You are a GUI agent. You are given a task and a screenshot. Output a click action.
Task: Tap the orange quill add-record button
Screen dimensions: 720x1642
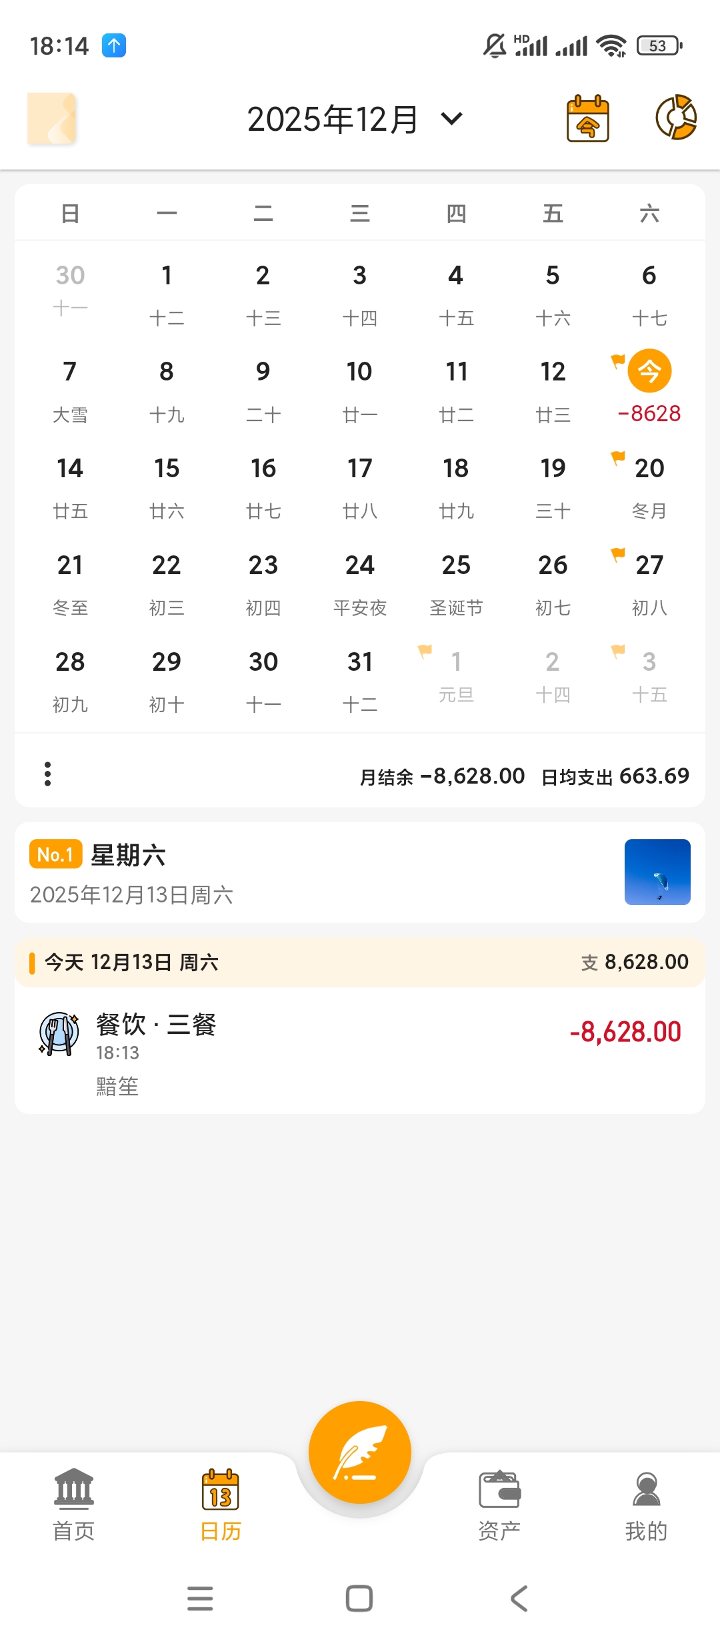click(x=360, y=1451)
